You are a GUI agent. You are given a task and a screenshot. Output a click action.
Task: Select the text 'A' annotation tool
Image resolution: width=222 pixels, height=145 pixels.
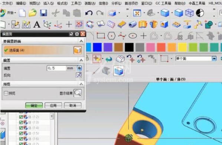[37, 25]
